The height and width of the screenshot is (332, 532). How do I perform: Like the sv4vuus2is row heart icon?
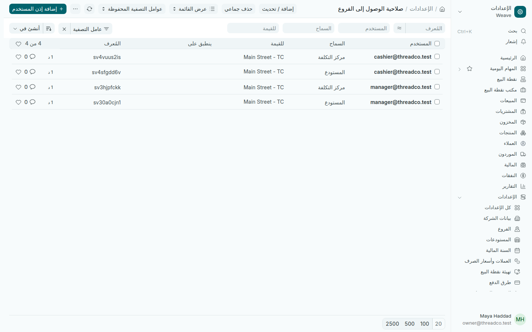[18, 57]
